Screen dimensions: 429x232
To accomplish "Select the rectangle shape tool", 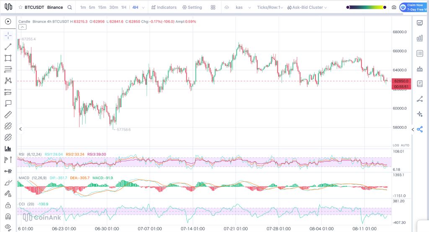I will click(8, 58).
